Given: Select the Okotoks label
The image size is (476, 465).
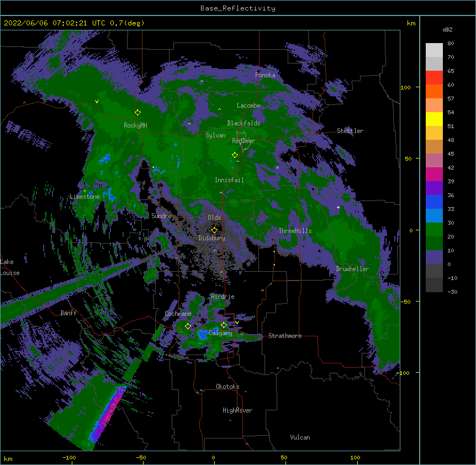Looking at the screenshot, I should [x=228, y=387].
